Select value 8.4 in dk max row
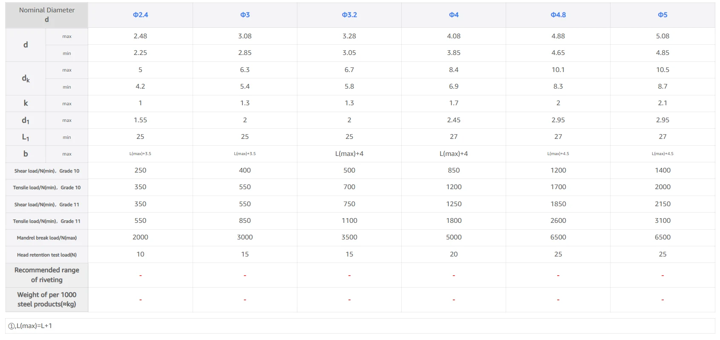 click(454, 70)
